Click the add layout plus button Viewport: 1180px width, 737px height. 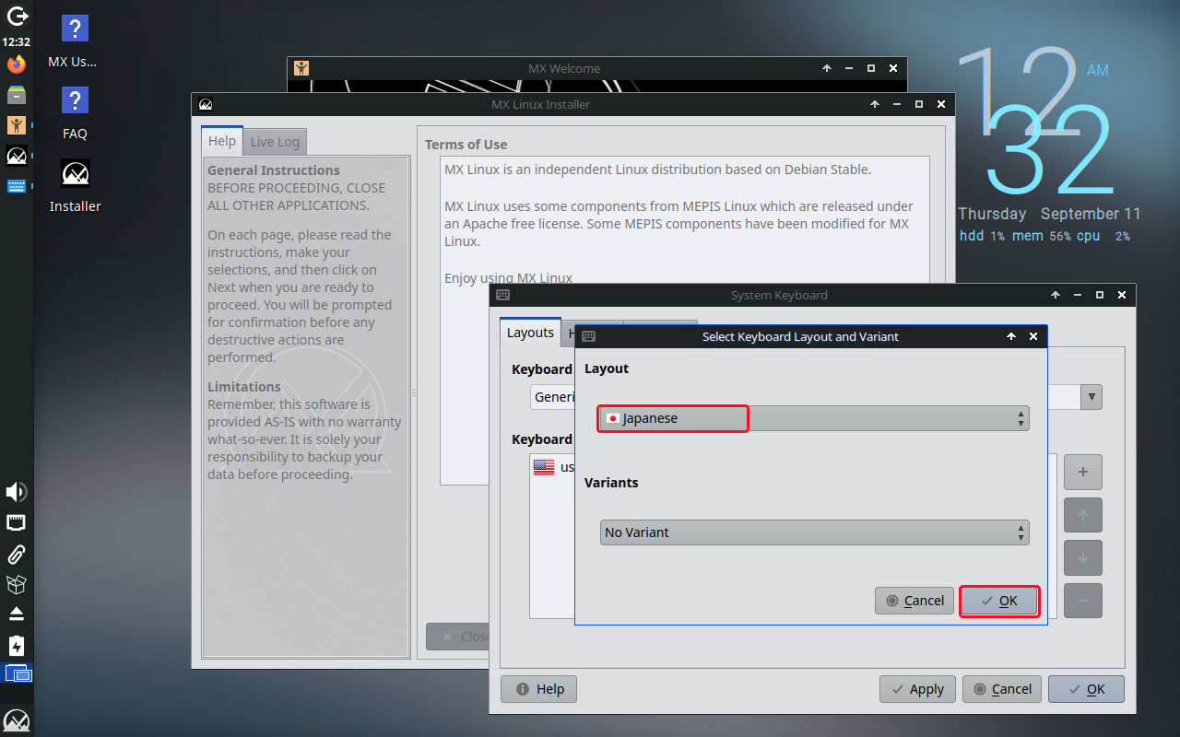point(1083,472)
